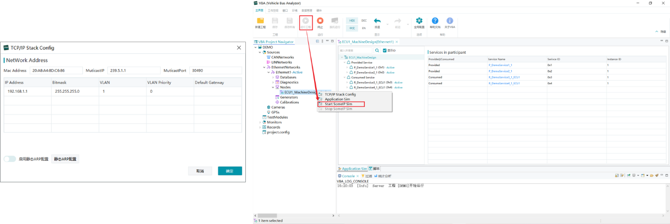The width and height of the screenshot is (670, 224).
Task: Click the red Stop icon in toolbar
Action: [x=320, y=21]
